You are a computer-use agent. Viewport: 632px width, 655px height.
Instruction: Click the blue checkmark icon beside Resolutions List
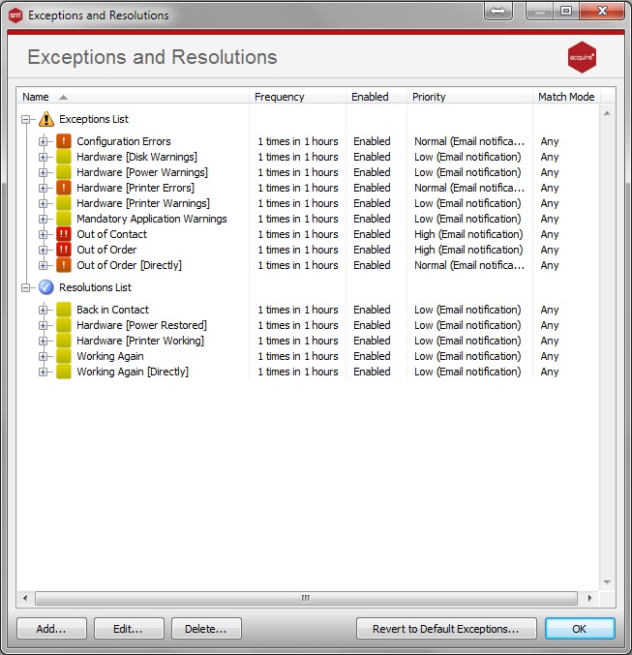[46, 287]
